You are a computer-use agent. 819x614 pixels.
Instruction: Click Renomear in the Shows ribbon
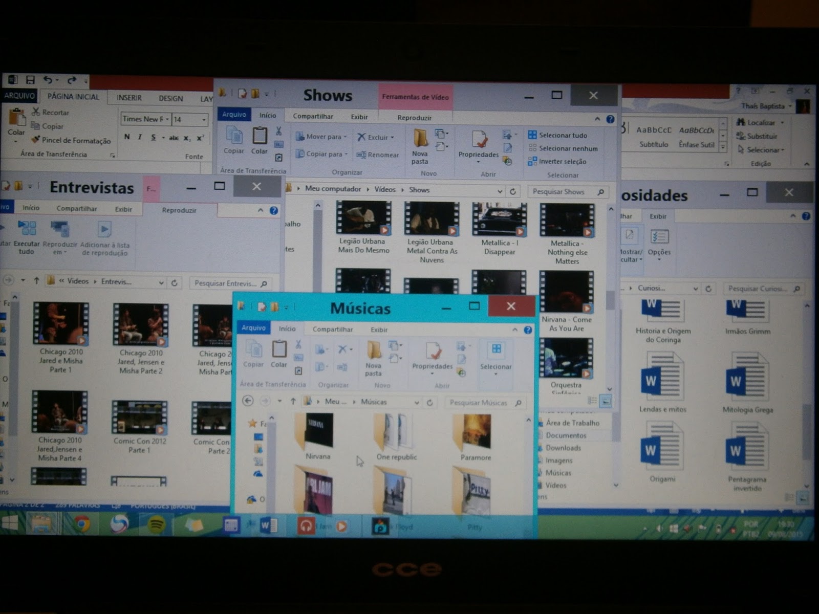[x=378, y=155]
